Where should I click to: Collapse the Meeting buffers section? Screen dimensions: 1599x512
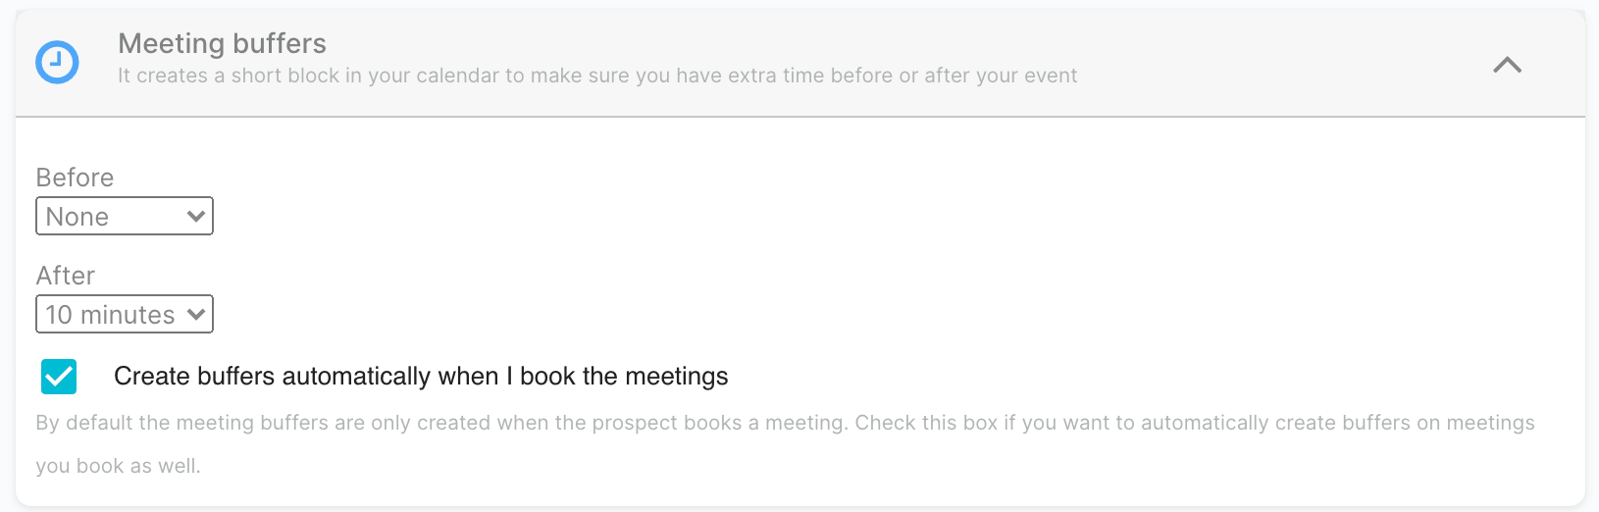pyautogui.click(x=1507, y=65)
